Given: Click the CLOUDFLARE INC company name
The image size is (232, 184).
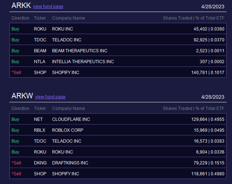Looking at the screenshot, I should tap(71, 119).
